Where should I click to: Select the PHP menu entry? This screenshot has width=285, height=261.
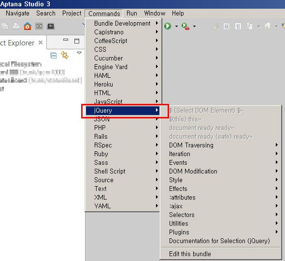(123, 128)
